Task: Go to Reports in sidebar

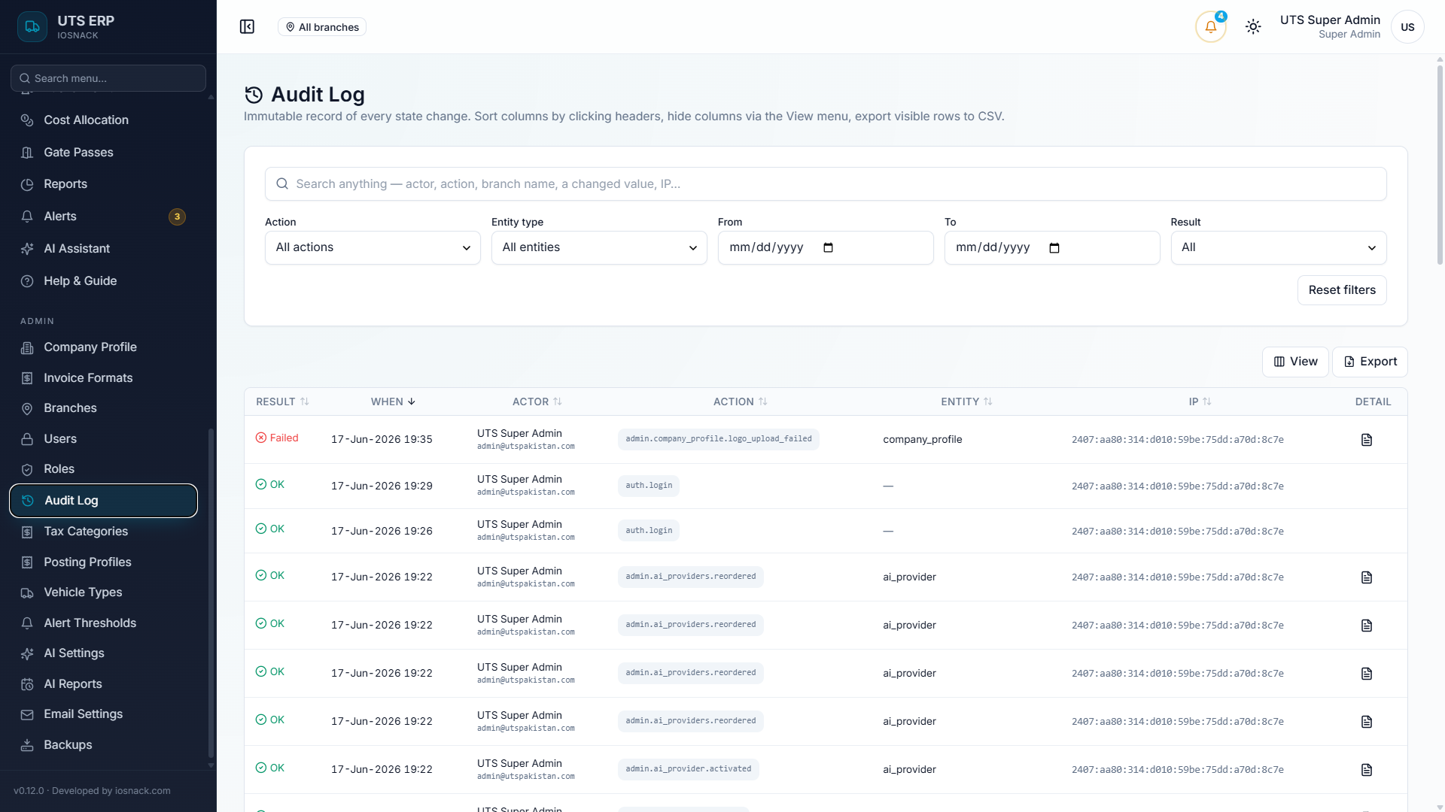Action: [x=104, y=184]
